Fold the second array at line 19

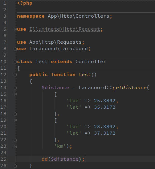pyautogui.click(x=15, y=120)
